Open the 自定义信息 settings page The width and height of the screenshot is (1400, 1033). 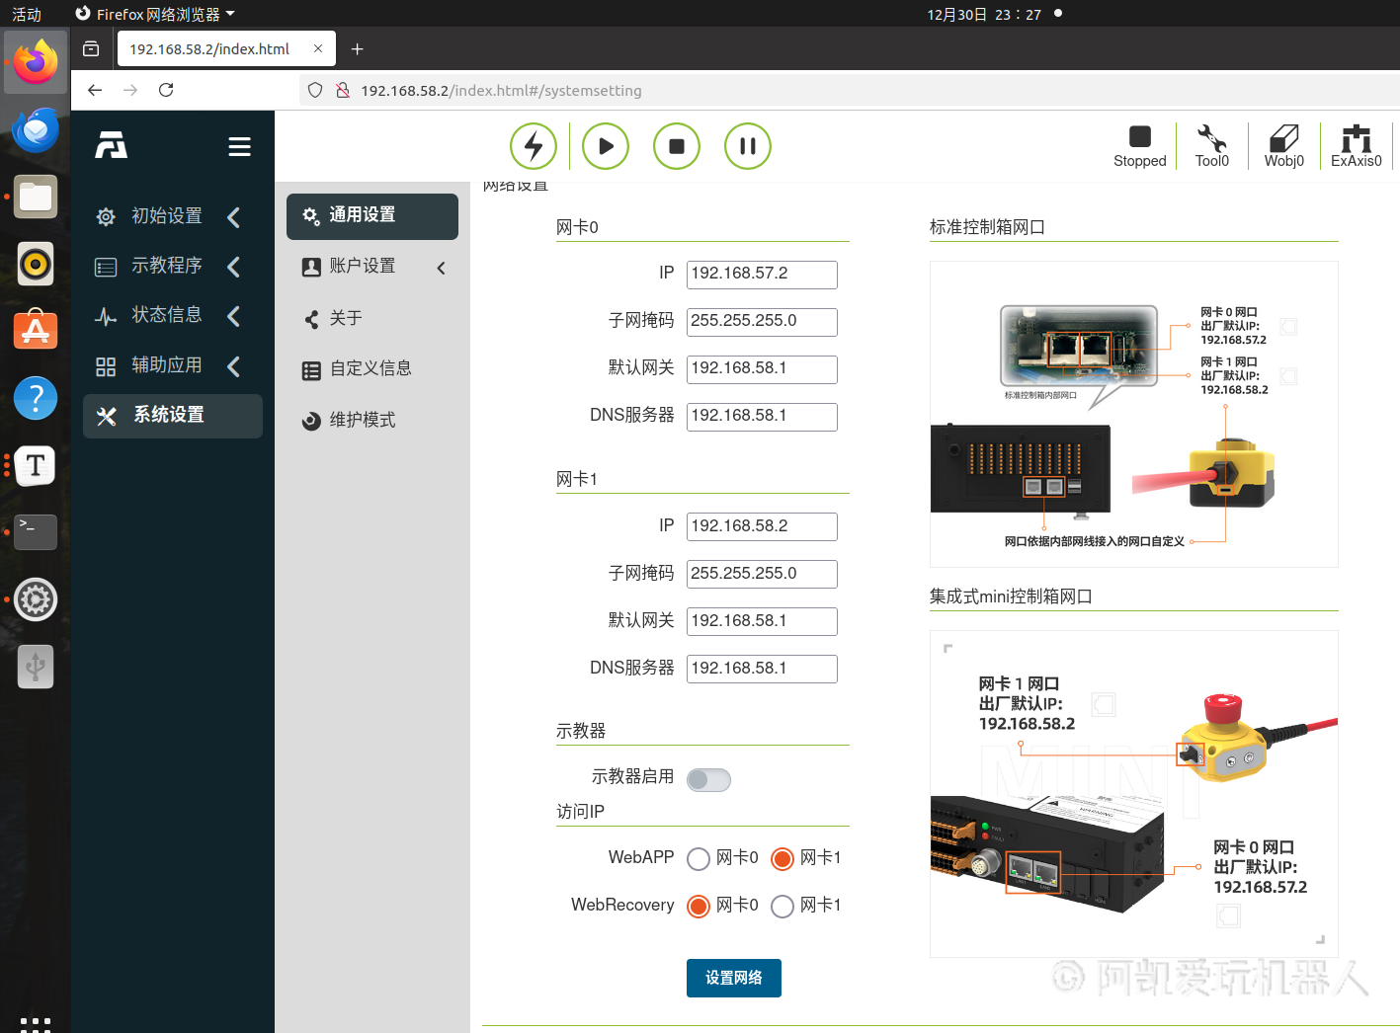tap(370, 368)
